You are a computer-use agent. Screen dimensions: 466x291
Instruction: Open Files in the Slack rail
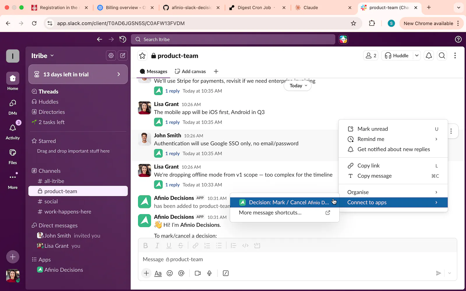tap(13, 156)
